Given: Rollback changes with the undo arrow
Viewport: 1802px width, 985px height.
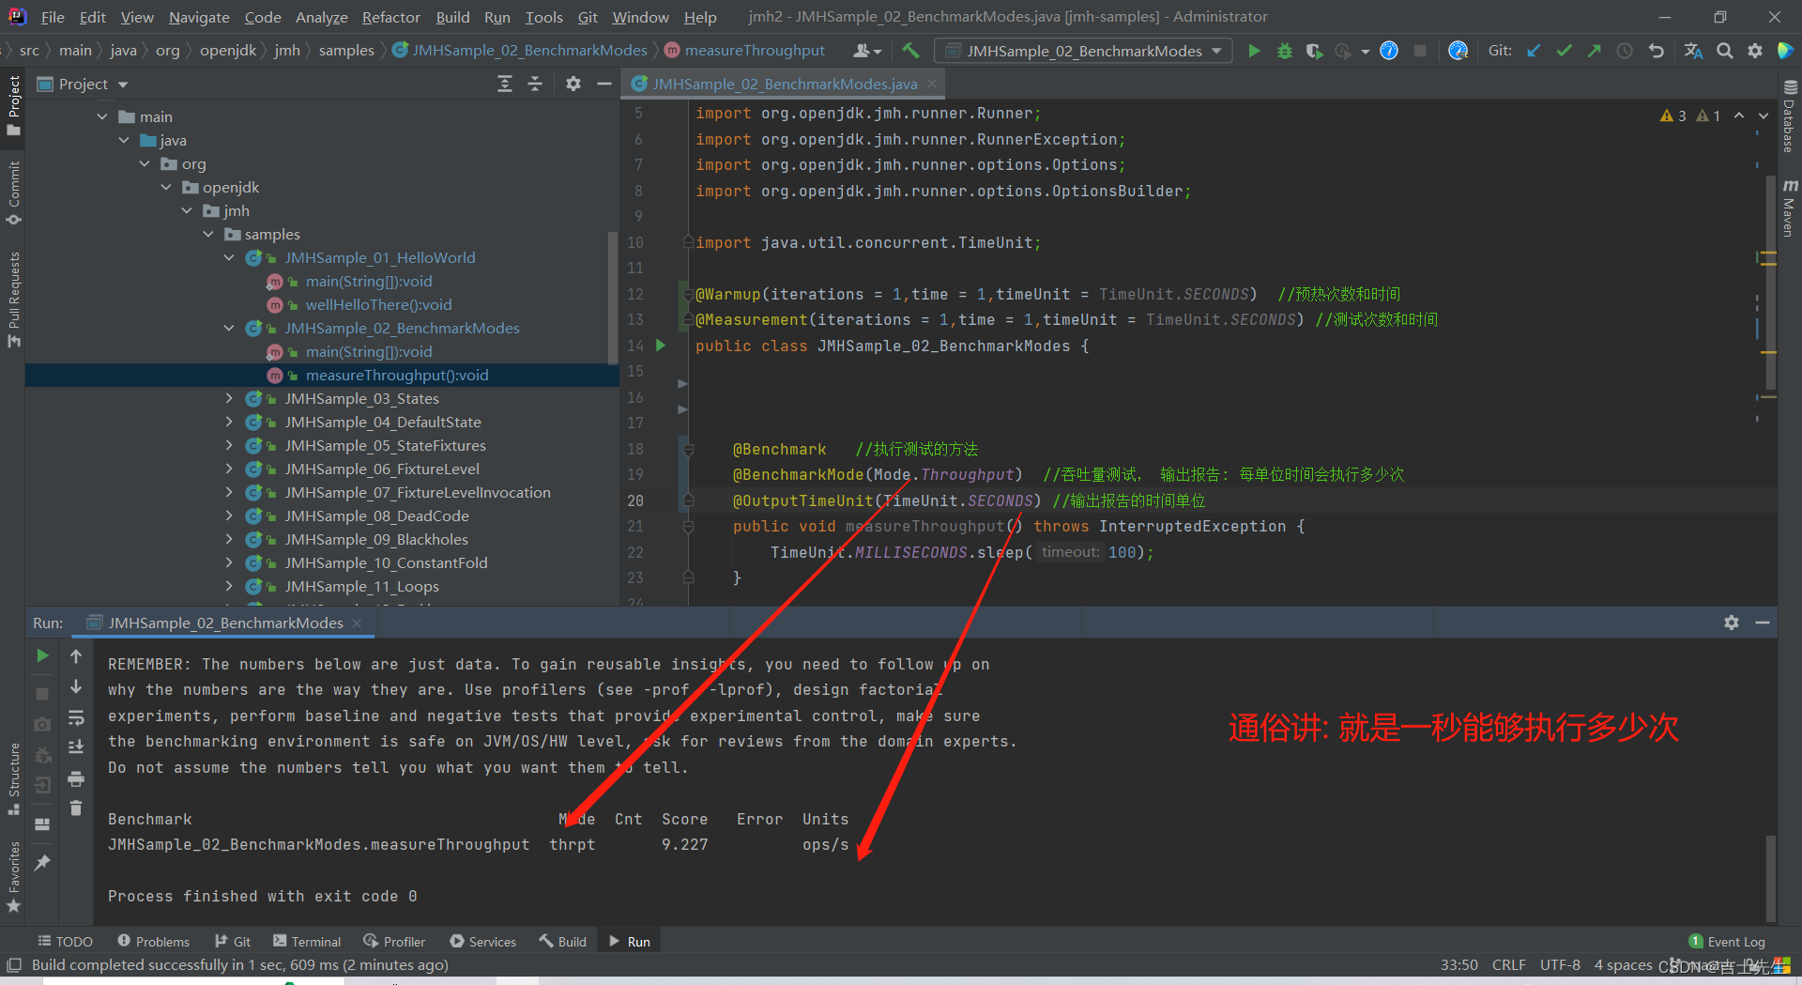Looking at the screenshot, I should pos(1657,51).
